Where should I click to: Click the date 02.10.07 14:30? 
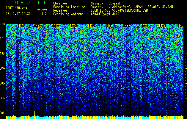(18, 14)
